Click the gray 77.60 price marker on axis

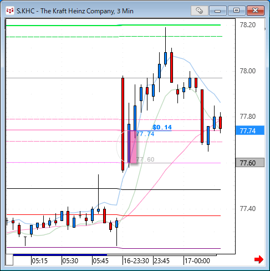pos(250,163)
